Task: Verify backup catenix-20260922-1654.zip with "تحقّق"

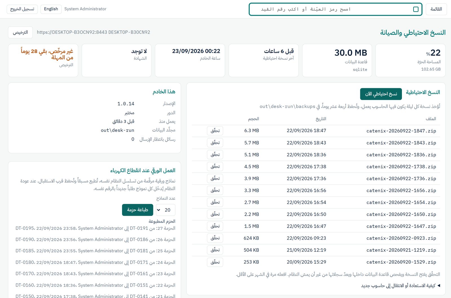Action: pyautogui.click(x=215, y=202)
